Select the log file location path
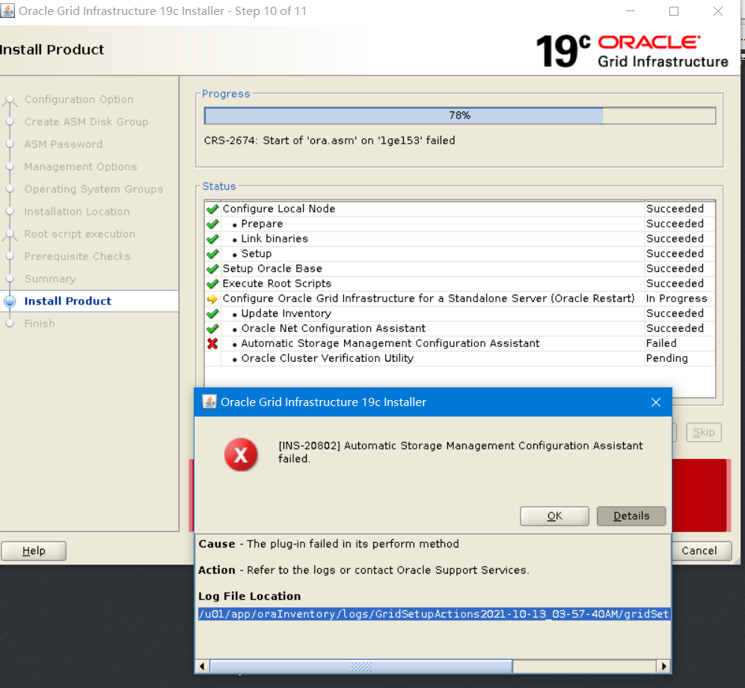Viewport: 745px width, 688px height. click(433, 614)
